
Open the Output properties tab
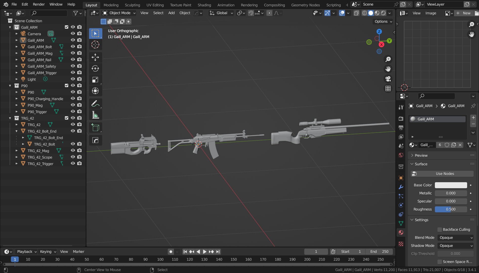[x=401, y=128]
